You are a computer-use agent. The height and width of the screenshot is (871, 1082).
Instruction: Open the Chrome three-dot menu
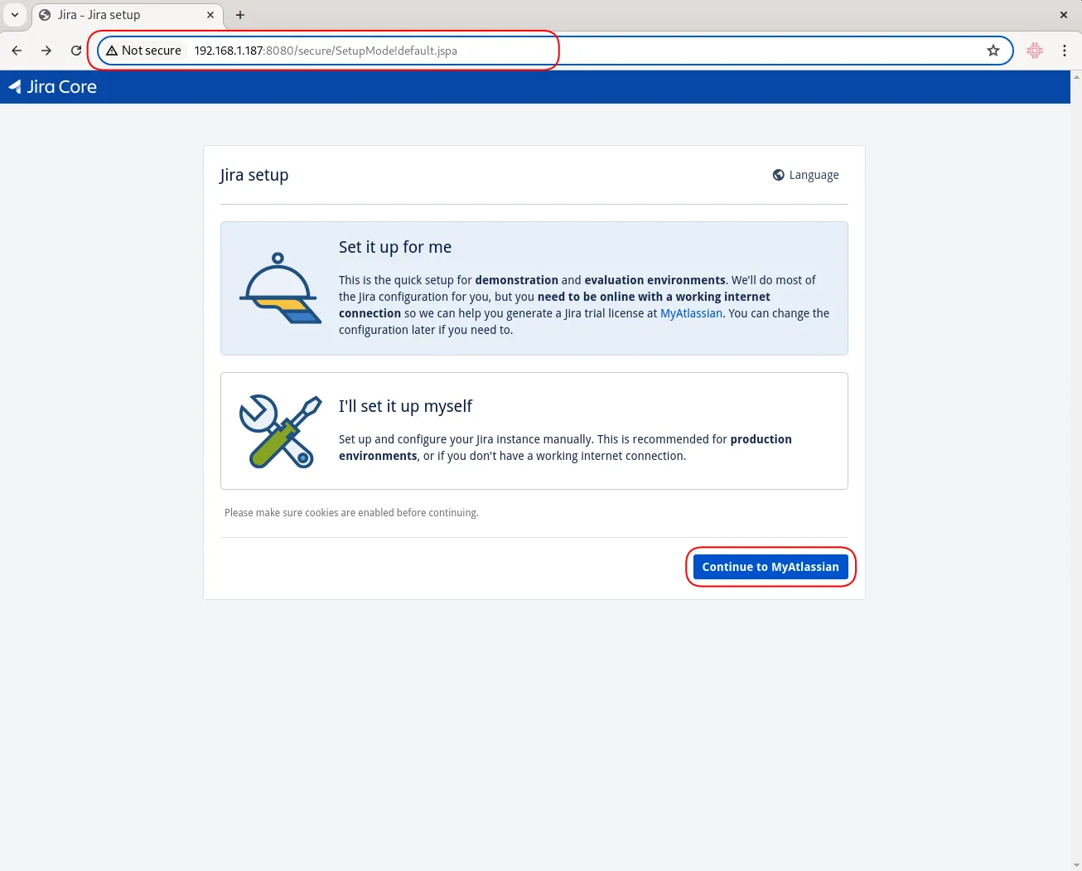pos(1065,51)
